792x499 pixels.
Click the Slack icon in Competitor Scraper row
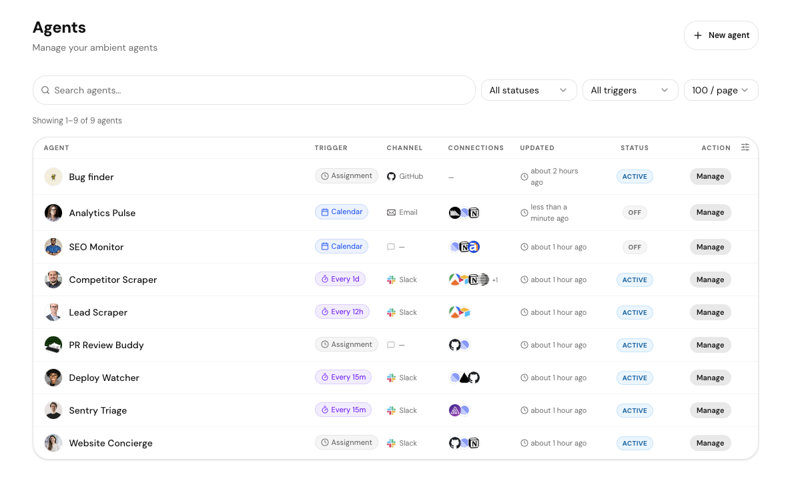pyautogui.click(x=392, y=280)
